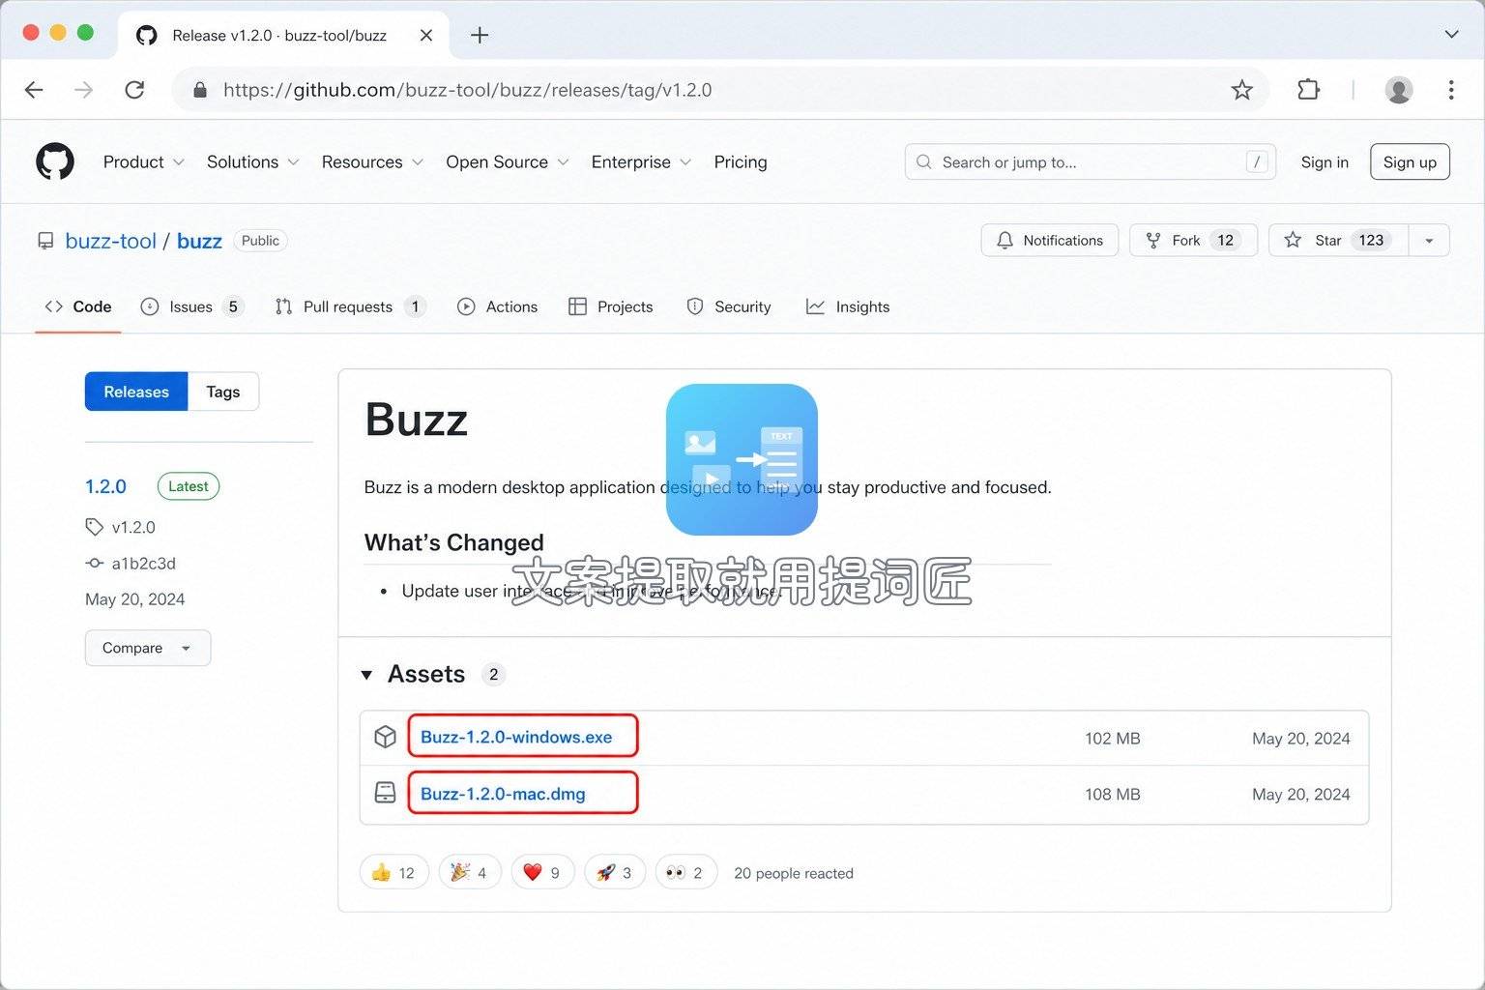Viewport: 1485px width, 990px height.
Task: Click the Sign in link
Action: pyautogui.click(x=1325, y=162)
